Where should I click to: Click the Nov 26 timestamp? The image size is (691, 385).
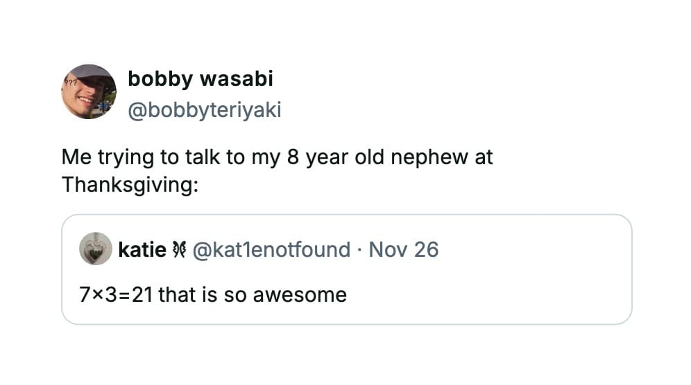(x=403, y=249)
